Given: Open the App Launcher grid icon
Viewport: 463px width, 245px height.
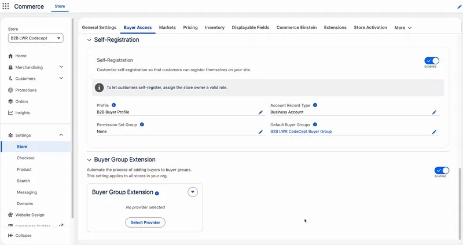Looking at the screenshot, I should [6, 6].
